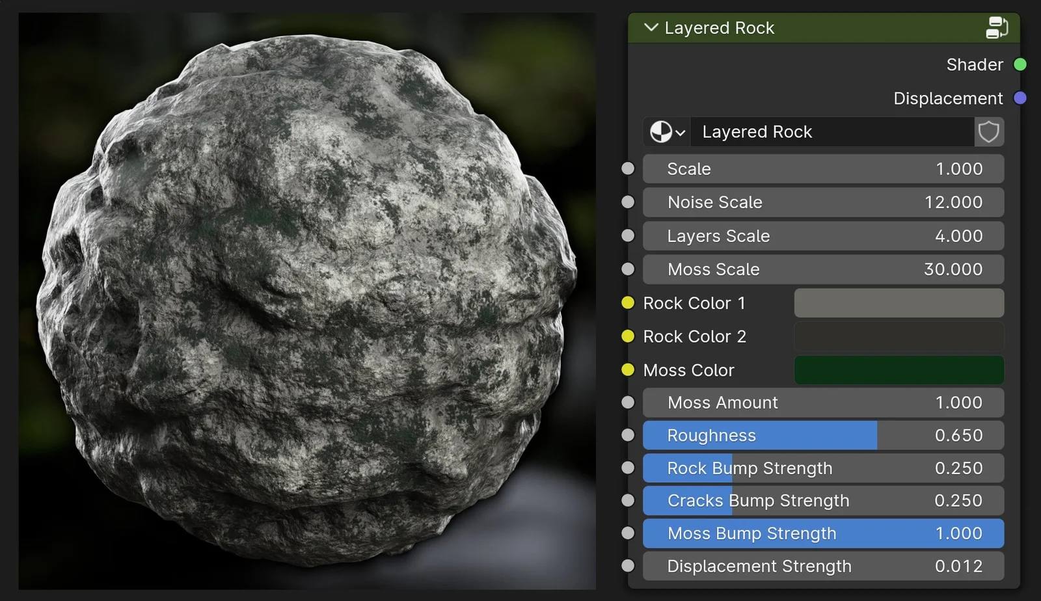Open the Moss Color swatch
1041x601 pixels.
[x=899, y=370]
